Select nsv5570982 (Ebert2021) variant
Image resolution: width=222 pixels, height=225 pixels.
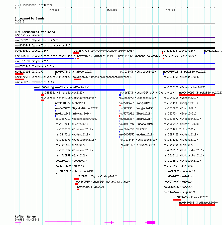[135, 114]
